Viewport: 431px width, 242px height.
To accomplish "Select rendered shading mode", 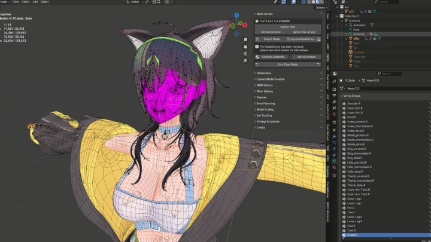I will [321, 2].
